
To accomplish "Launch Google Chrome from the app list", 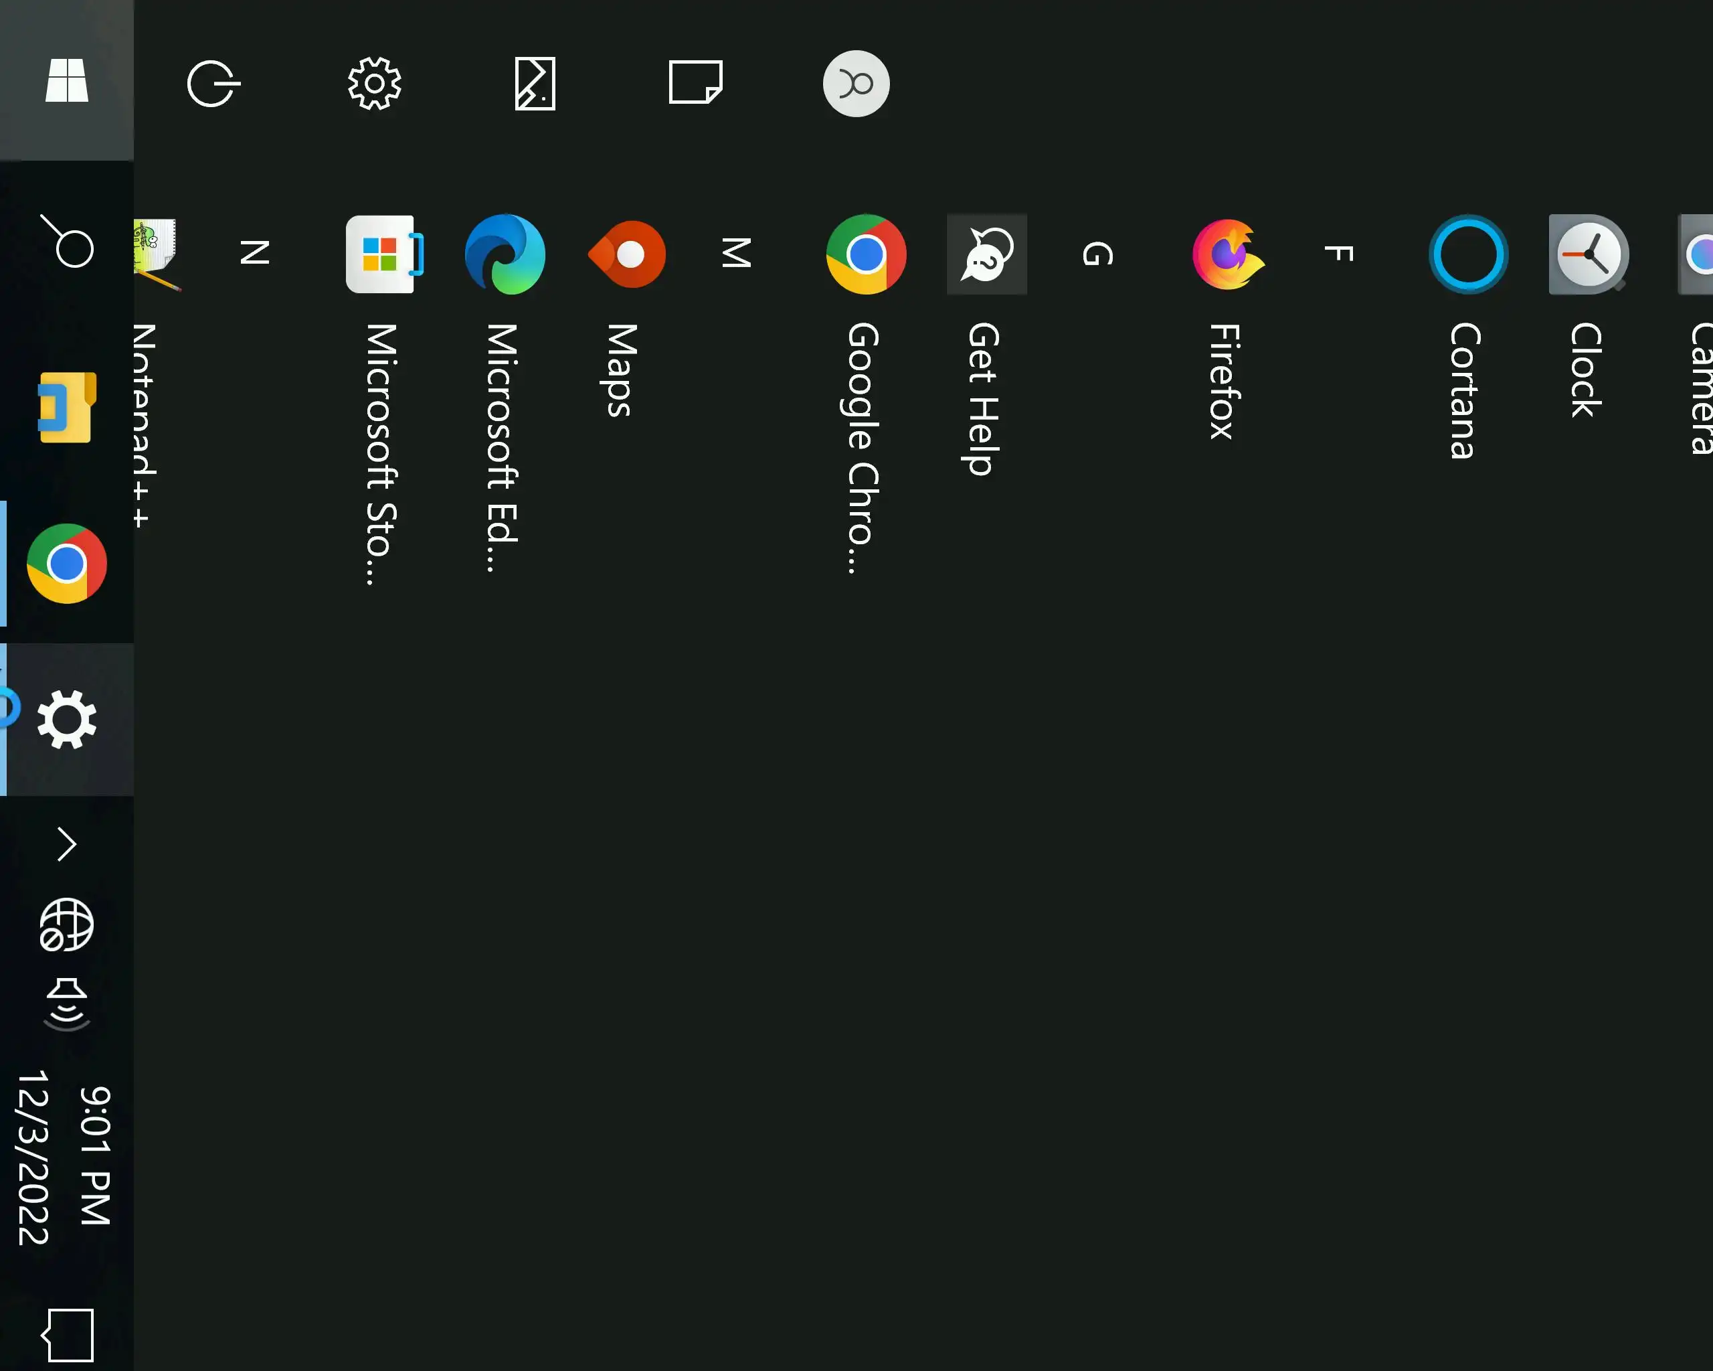I will point(866,254).
